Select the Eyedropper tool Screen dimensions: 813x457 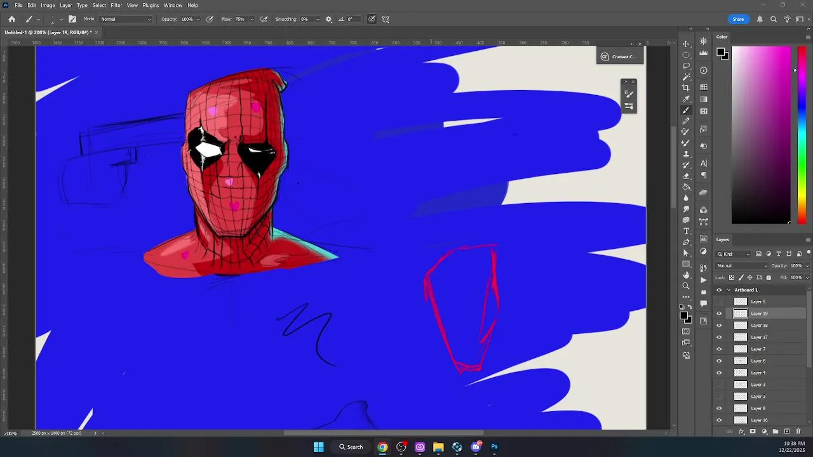(x=686, y=99)
